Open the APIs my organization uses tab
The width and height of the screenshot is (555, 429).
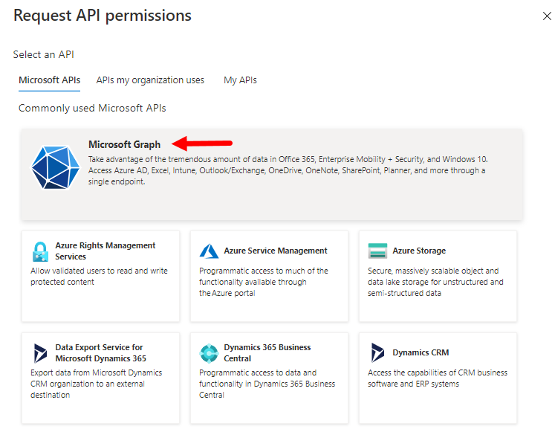pos(150,80)
